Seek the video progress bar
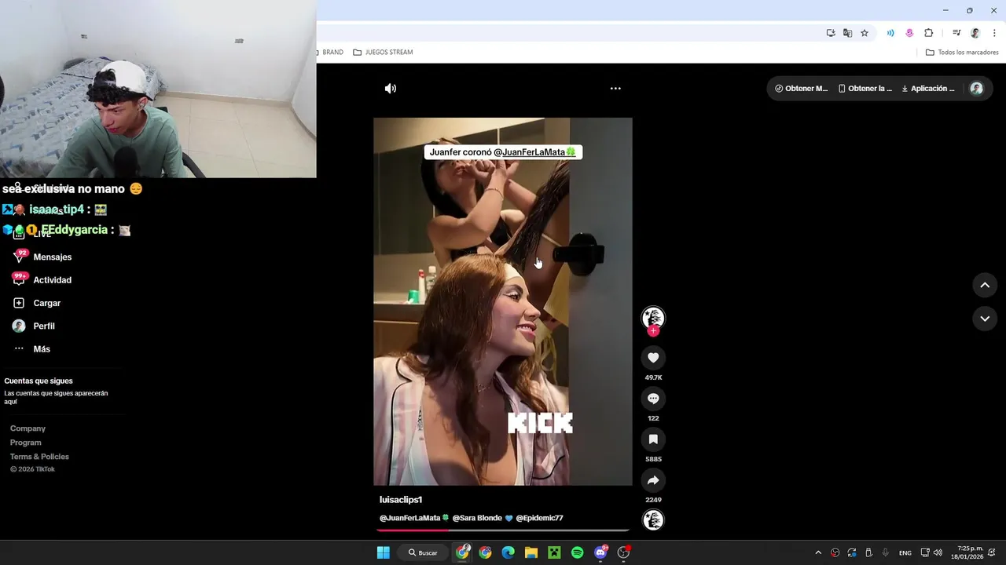This screenshot has width=1006, height=565. 503,530
